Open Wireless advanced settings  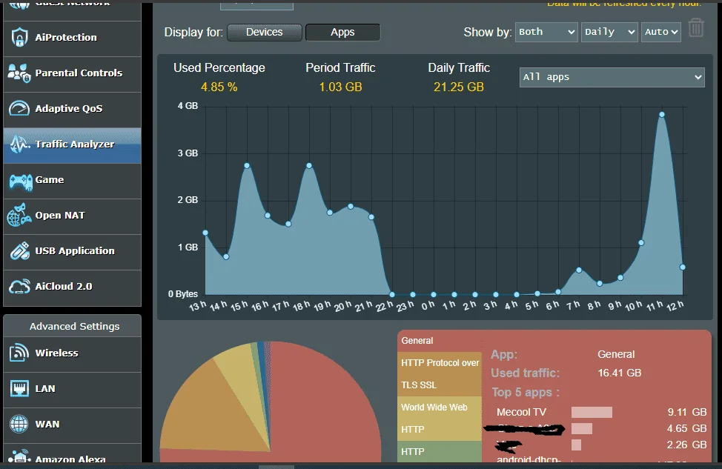click(x=73, y=353)
